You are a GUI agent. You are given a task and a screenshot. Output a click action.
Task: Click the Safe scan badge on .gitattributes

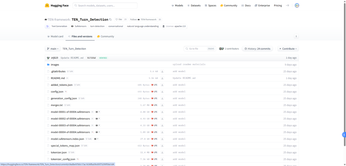tap(70, 71)
